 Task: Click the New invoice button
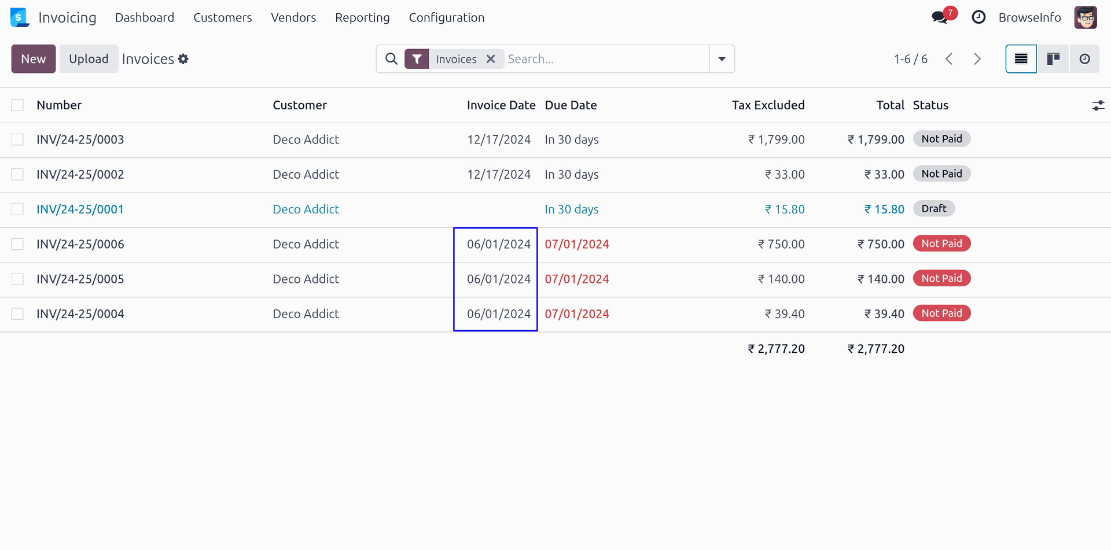[x=34, y=59]
